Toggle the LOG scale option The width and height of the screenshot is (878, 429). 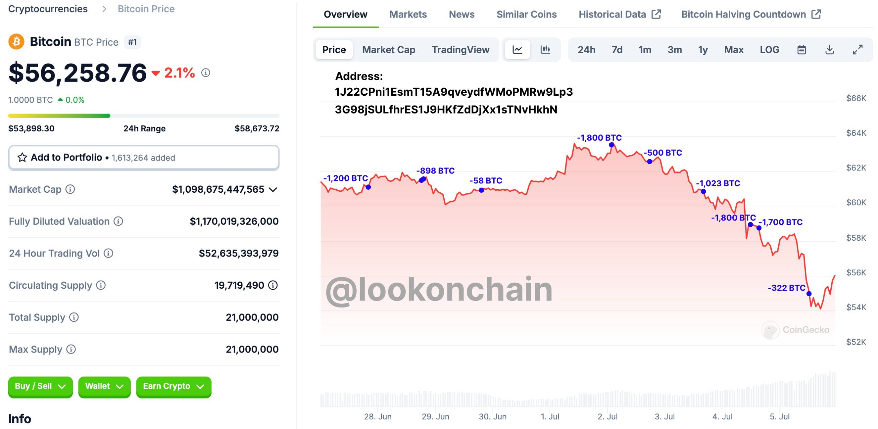coord(769,50)
